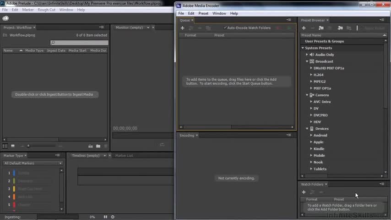Click the new preset group folder icon

(321, 28)
